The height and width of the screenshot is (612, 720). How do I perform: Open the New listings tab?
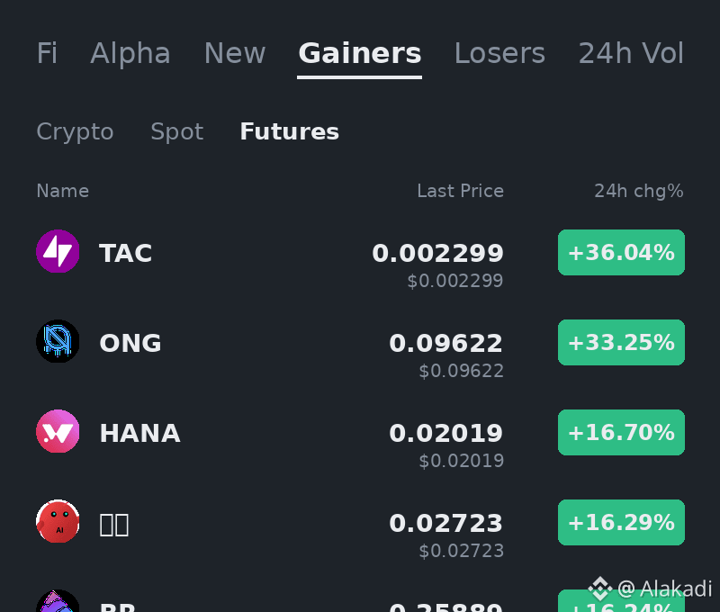[x=235, y=53]
